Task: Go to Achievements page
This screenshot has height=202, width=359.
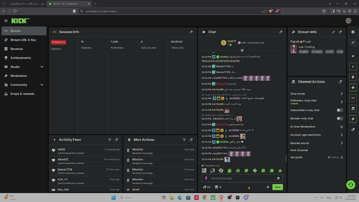Action: pyautogui.click(x=24, y=58)
